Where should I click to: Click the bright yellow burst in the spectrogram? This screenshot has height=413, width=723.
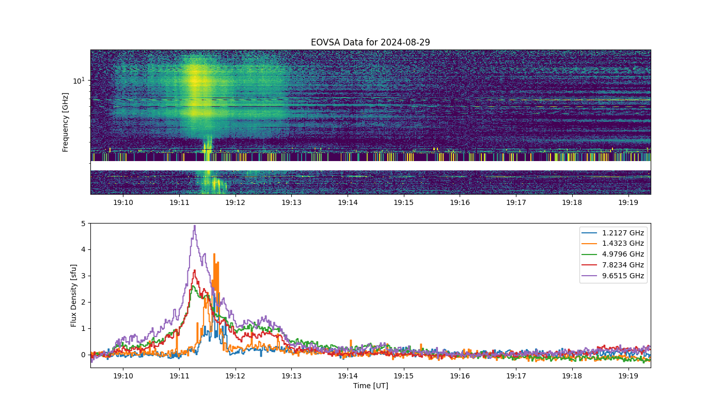[195, 88]
